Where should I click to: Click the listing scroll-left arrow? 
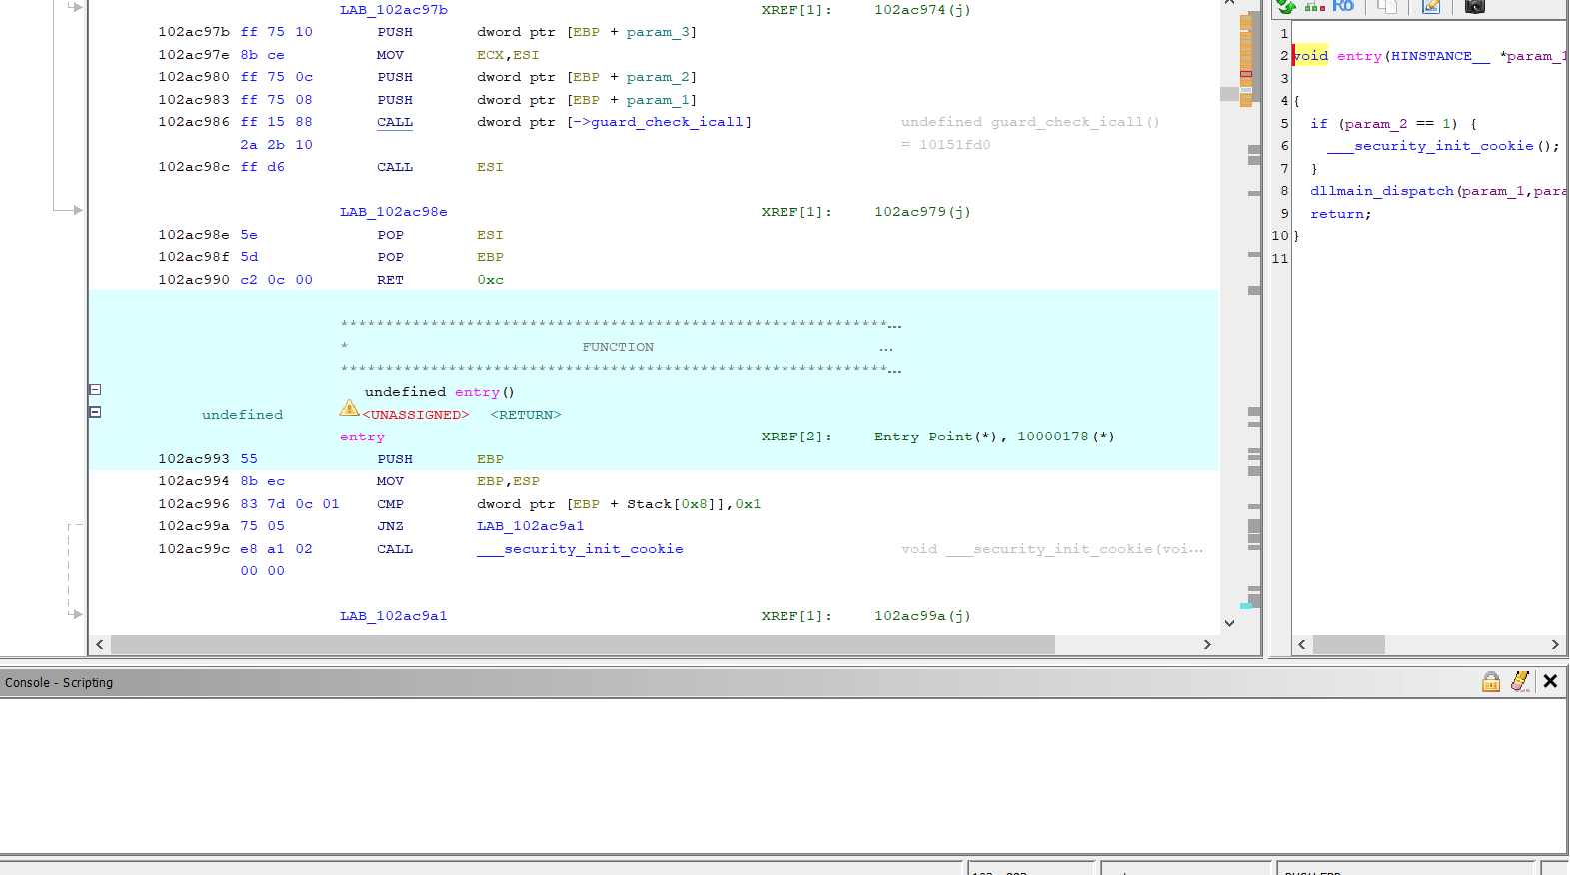[99, 645]
